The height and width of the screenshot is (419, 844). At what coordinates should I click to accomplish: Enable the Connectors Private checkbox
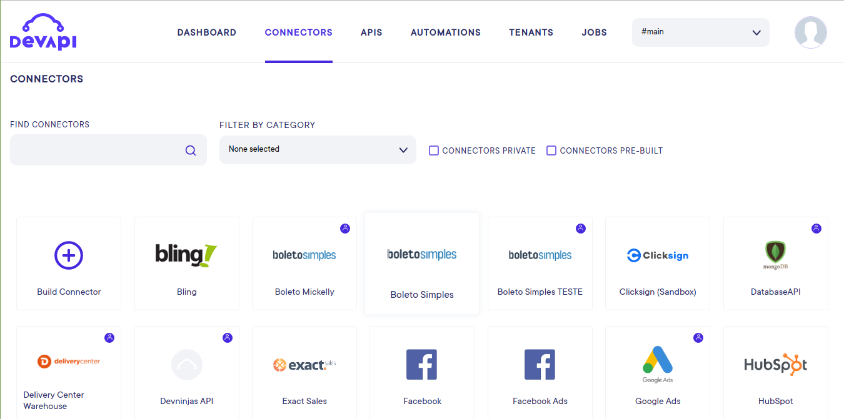tap(433, 150)
